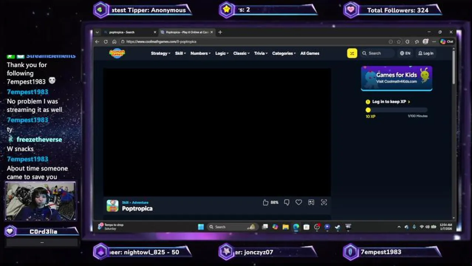The image size is (472, 266).
Task: Click the browser refresh icon
Action: click(106, 42)
